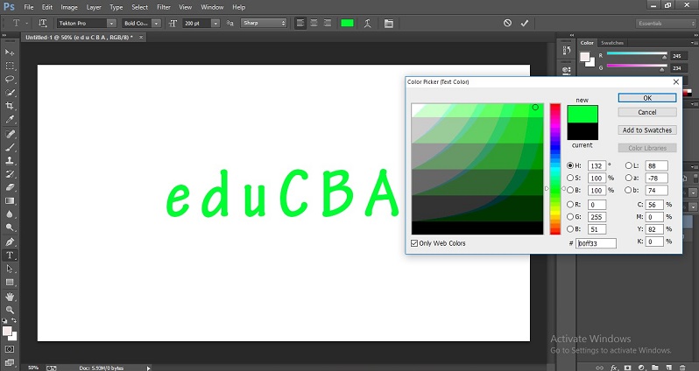Click Add to Swatches button
Image resolution: width=699 pixels, height=371 pixels.
(x=647, y=130)
